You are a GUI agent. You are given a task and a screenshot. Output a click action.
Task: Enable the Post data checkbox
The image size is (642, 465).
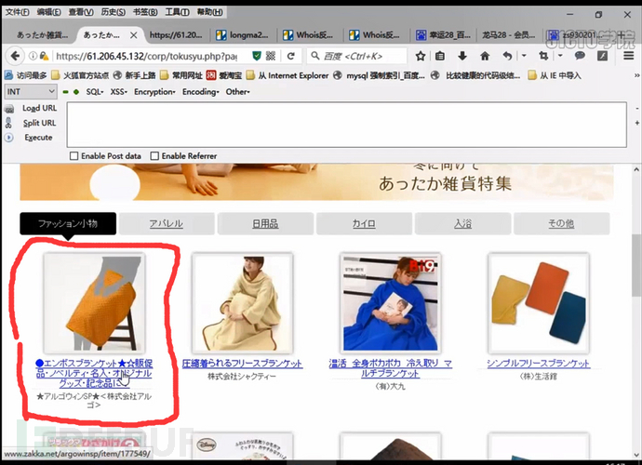(x=74, y=156)
